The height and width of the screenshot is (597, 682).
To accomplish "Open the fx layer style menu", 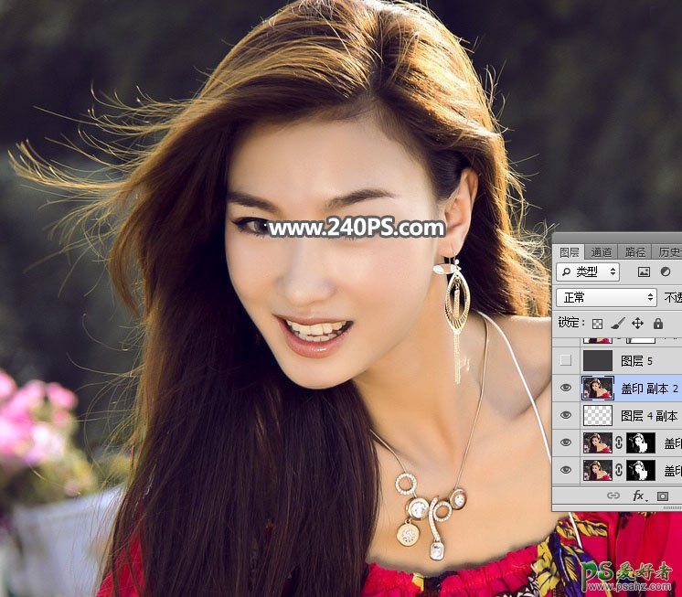I will (638, 496).
